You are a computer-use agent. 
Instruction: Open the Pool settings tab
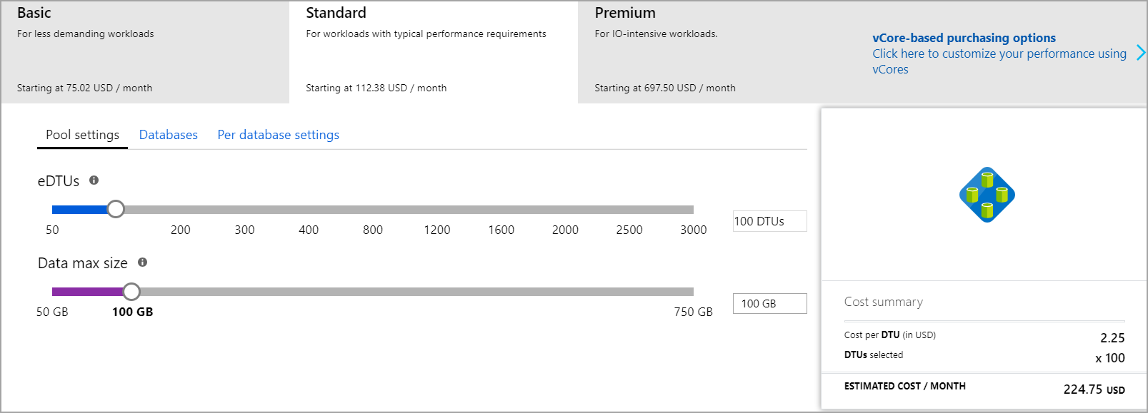[x=82, y=135]
